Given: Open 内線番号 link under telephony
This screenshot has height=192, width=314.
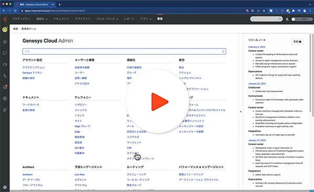Looking at the screenshot, I should (x=80, y=153).
